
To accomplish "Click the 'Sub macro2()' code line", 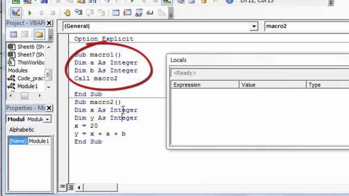I will pos(98,102).
